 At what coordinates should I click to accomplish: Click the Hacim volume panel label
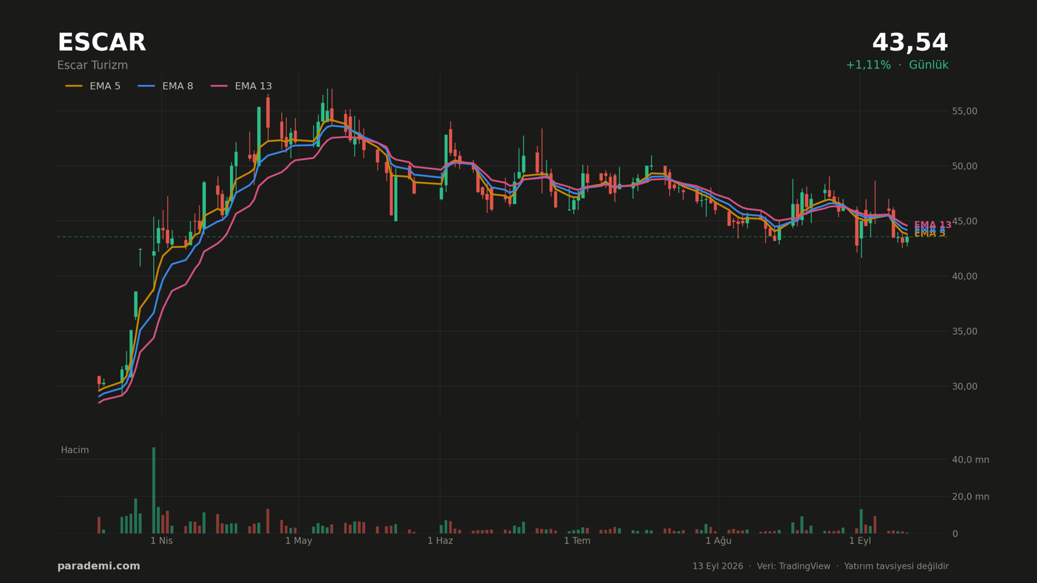pyautogui.click(x=75, y=450)
